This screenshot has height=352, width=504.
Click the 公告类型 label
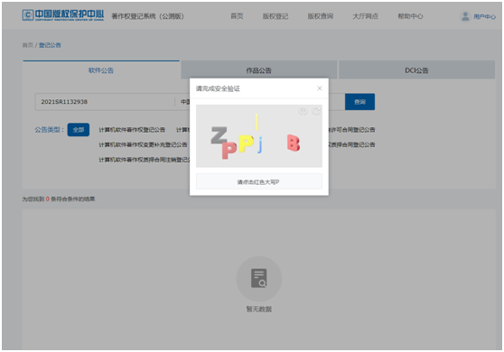pos(49,130)
